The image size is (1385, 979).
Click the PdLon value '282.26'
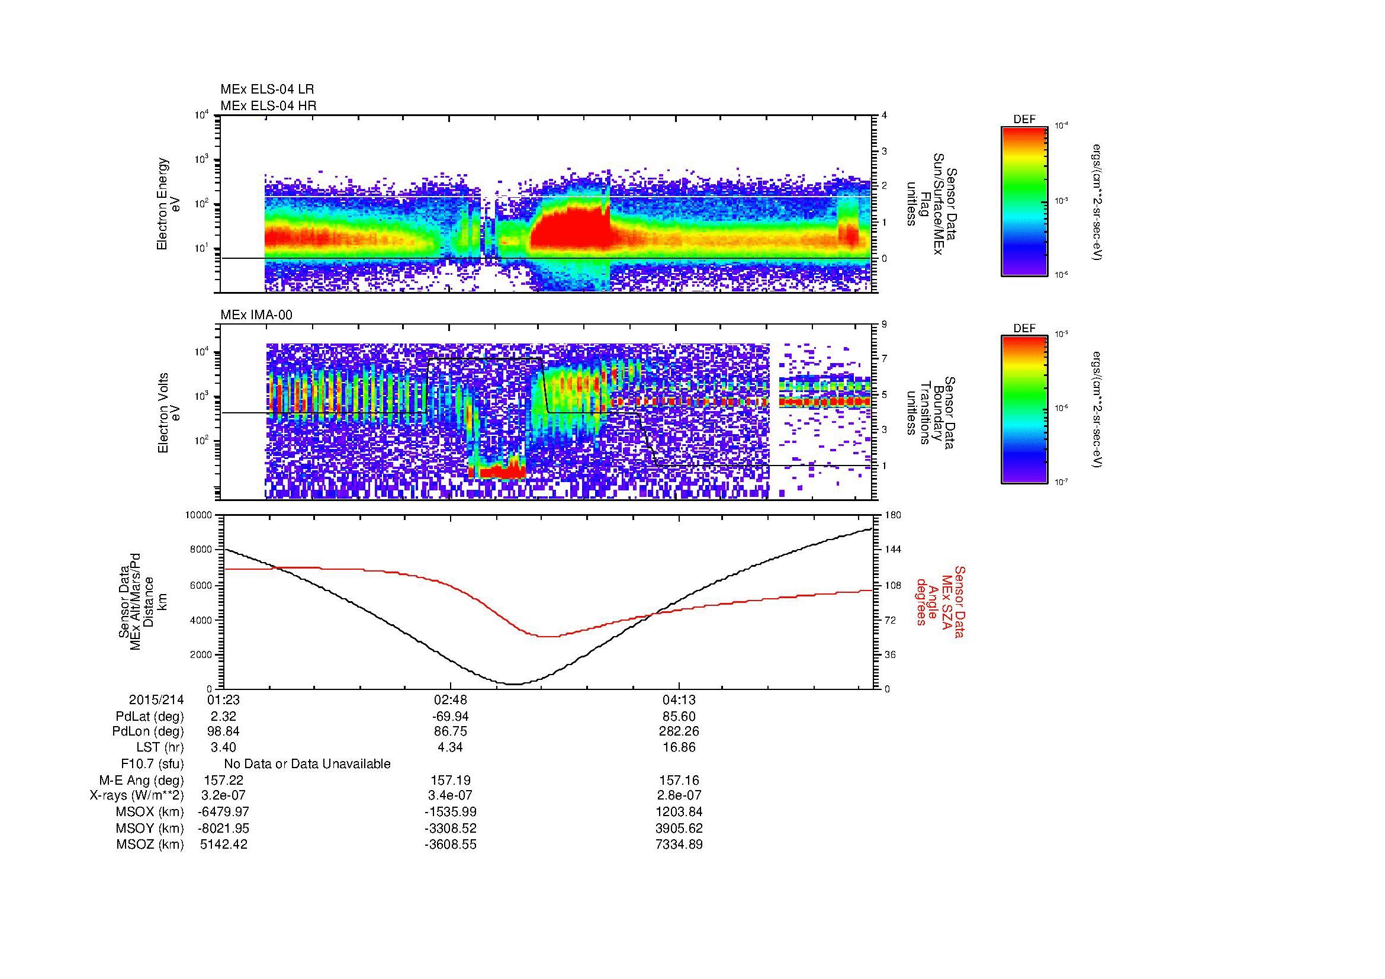tap(679, 731)
